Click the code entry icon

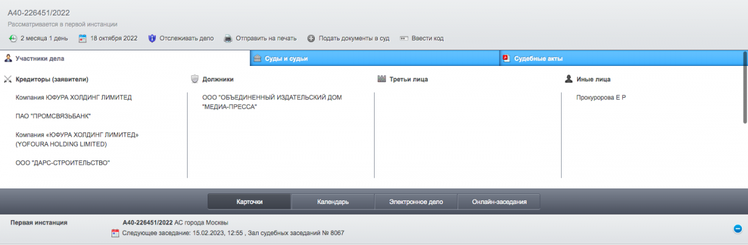click(403, 39)
